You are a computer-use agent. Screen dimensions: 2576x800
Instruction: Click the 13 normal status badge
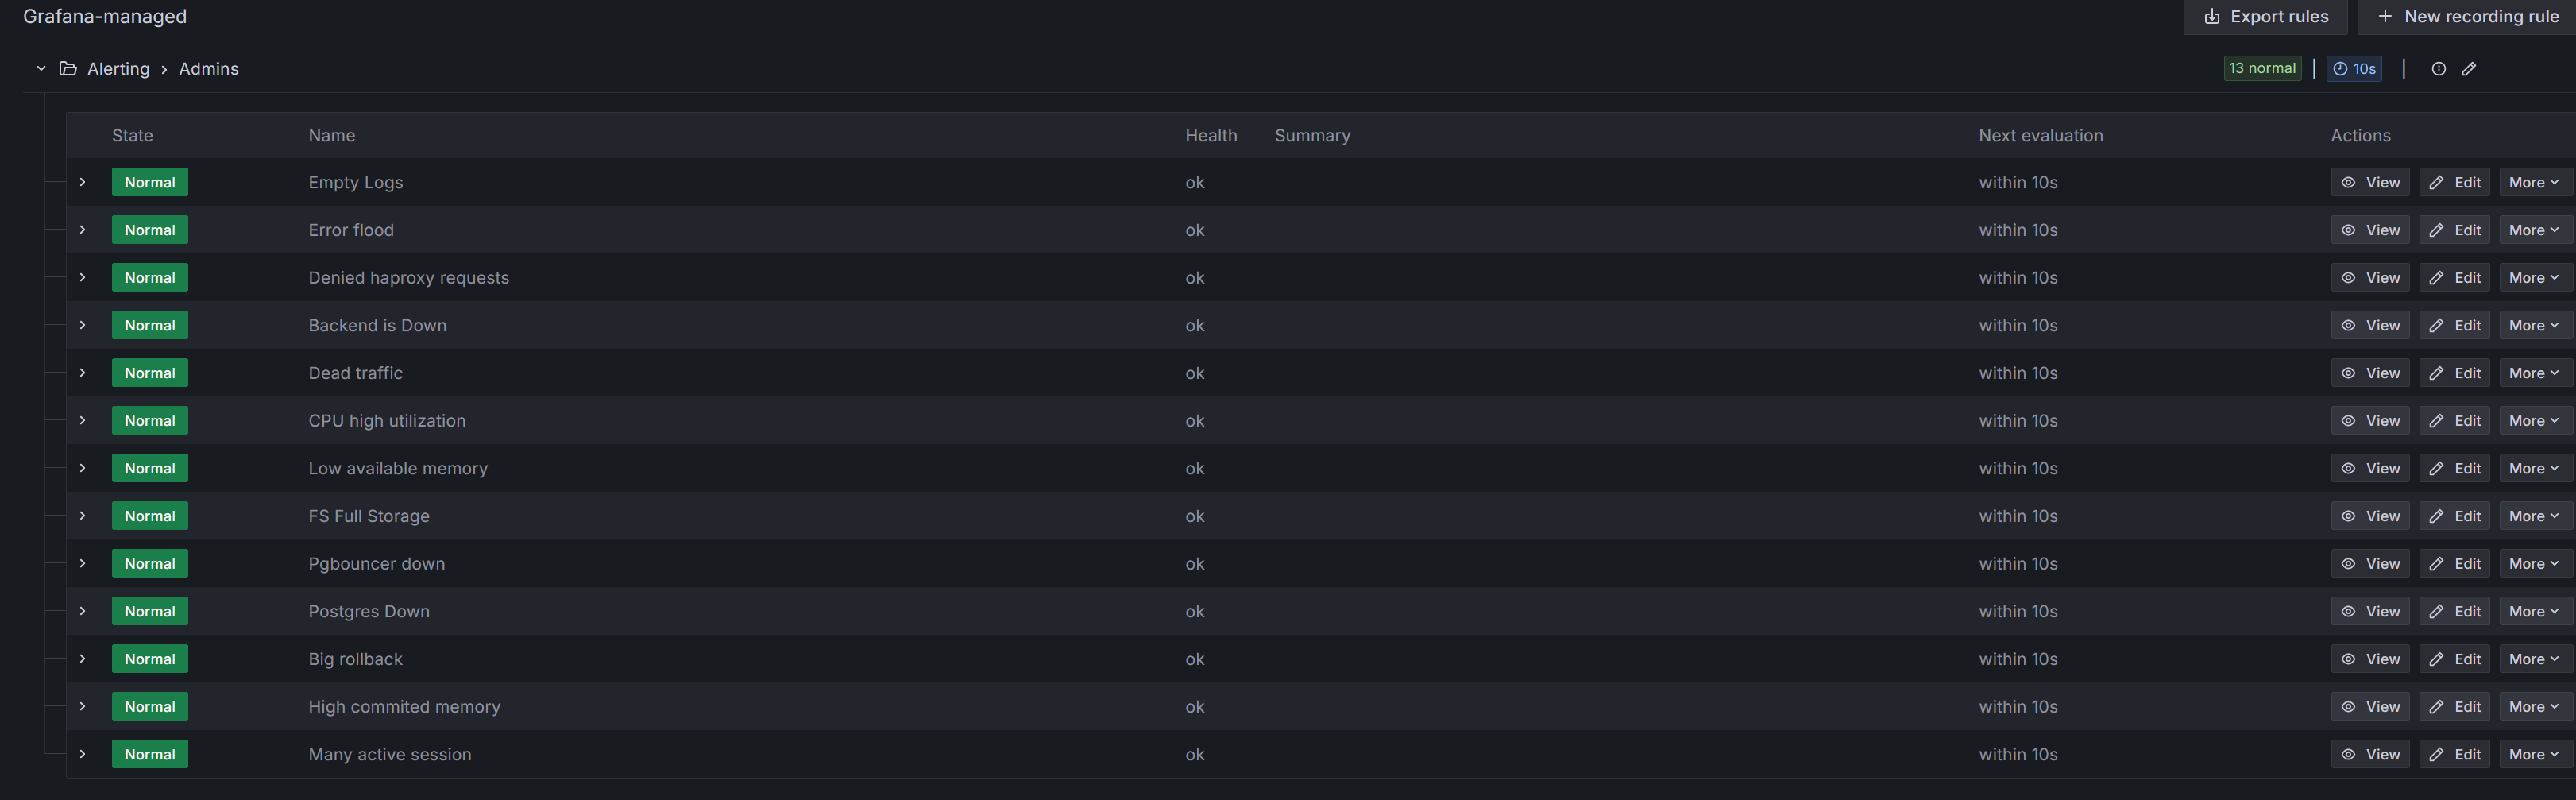[x=2262, y=68]
